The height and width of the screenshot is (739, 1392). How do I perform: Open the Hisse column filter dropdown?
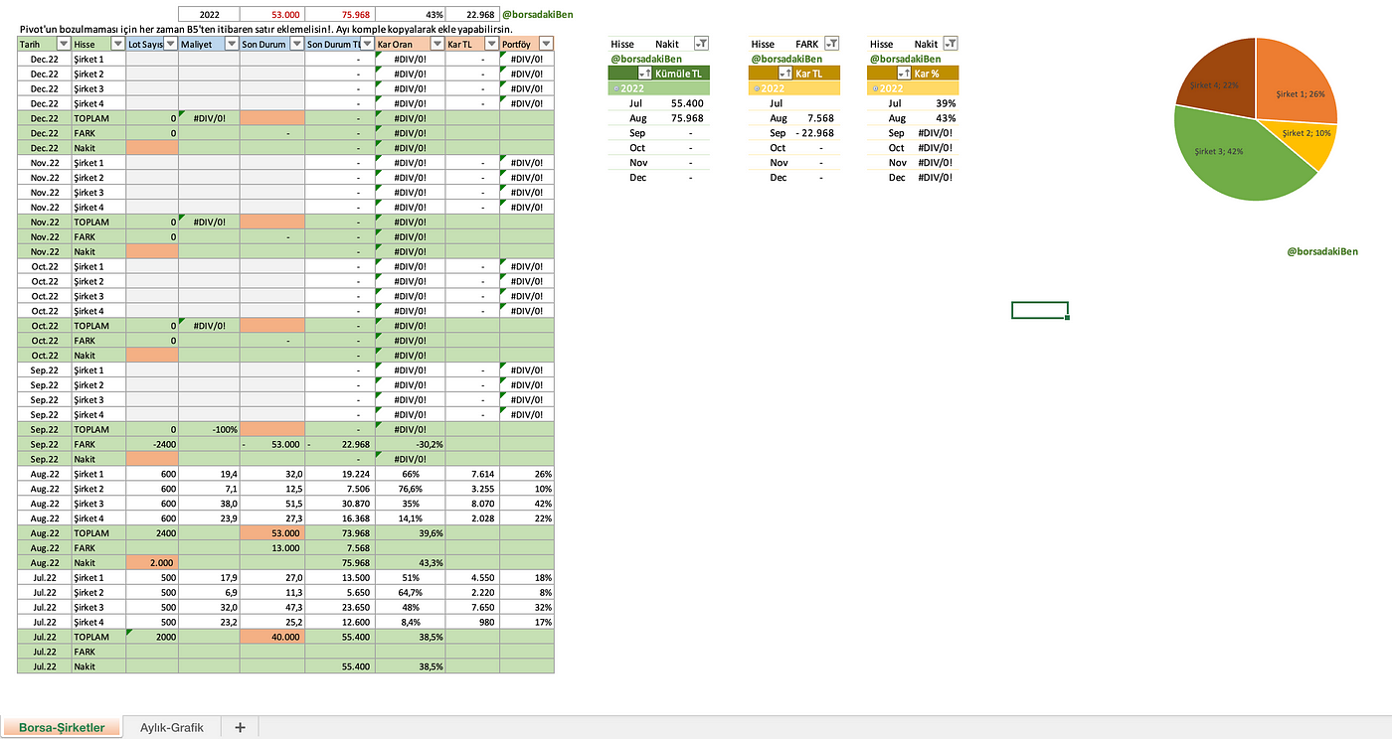pos(118,44)
